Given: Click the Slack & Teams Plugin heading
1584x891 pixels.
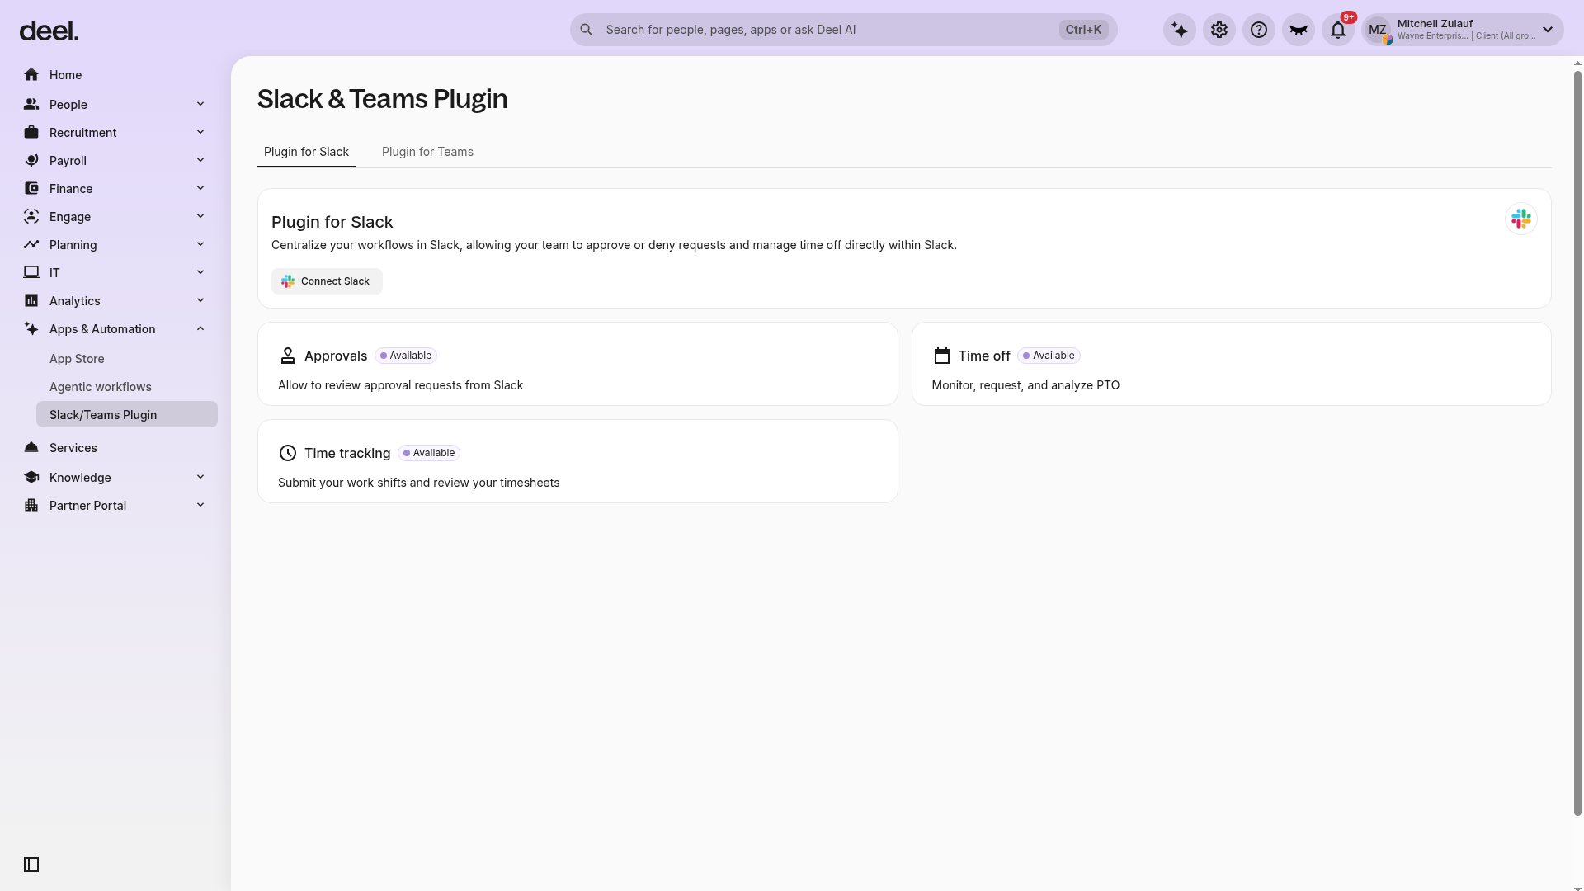Looking at the screenshot, I should point(382,99).
